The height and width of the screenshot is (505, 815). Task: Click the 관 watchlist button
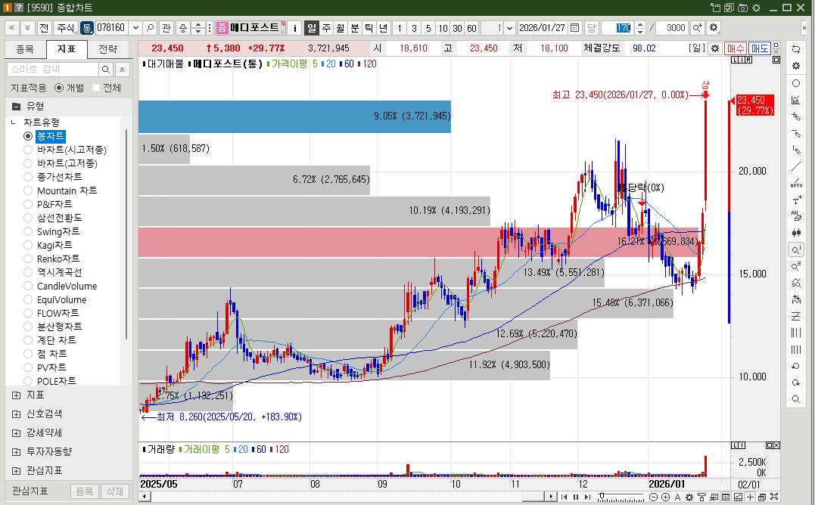point(166,27)
